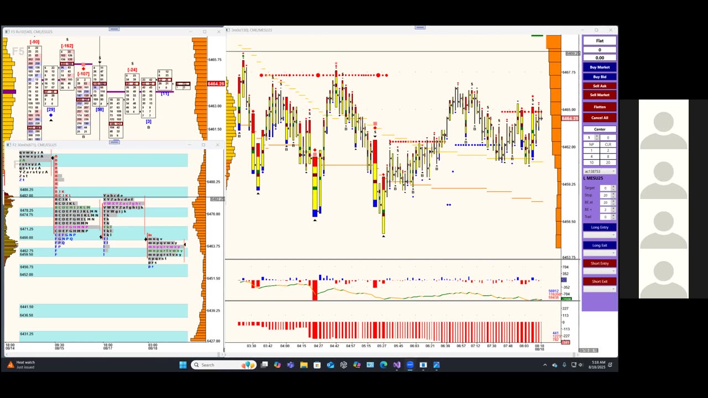The height and width of the screenshot is (398, 708).
Task: Open the dropdown under Long Entry
Action: (x=600, y=235)
